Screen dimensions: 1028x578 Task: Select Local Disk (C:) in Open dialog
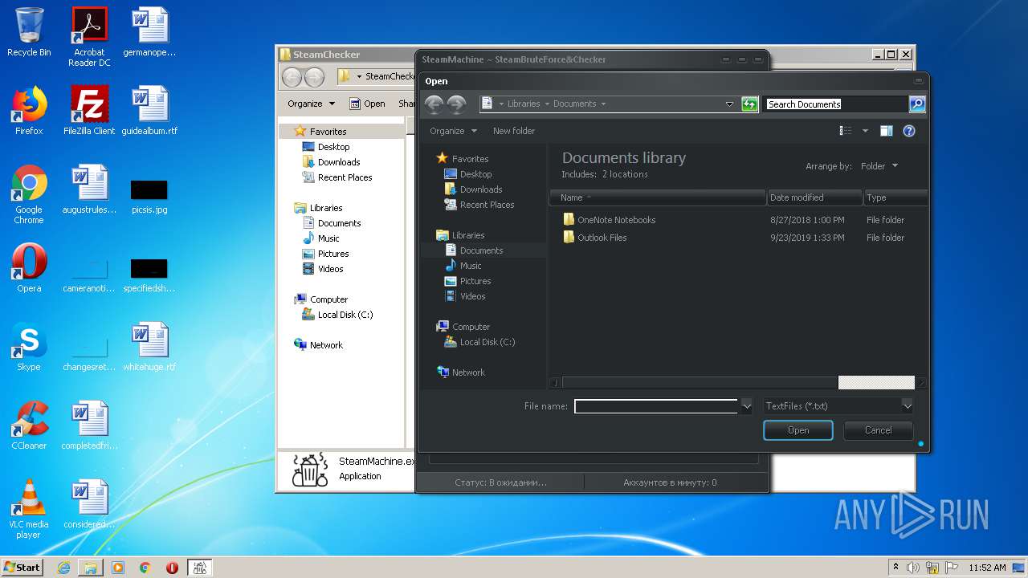[479, 342]
